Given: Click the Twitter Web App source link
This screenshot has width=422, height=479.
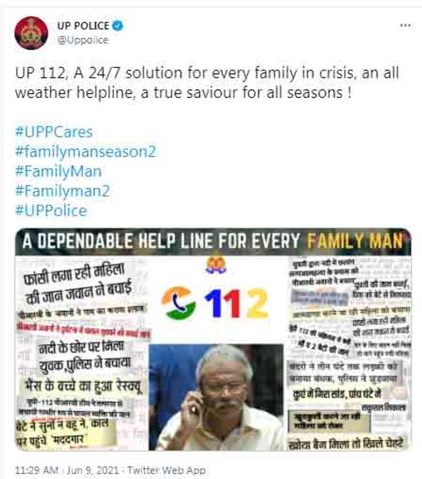Looking at the screenshot, I should pos(166,470).
